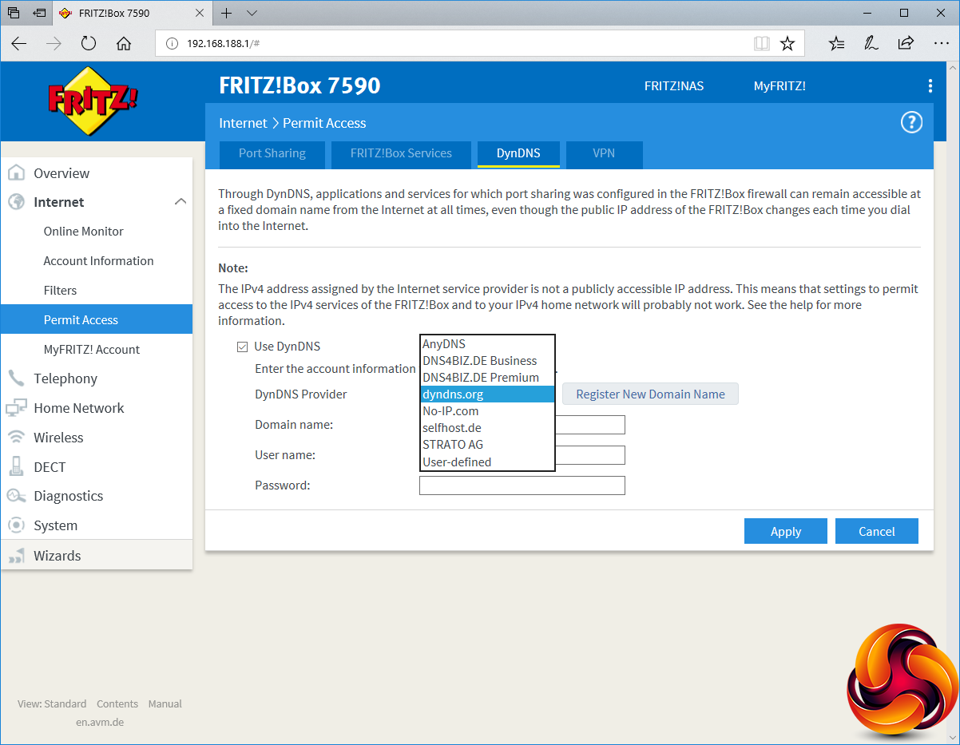
Task: Click the address bar URL
Action: coord(223,44)
